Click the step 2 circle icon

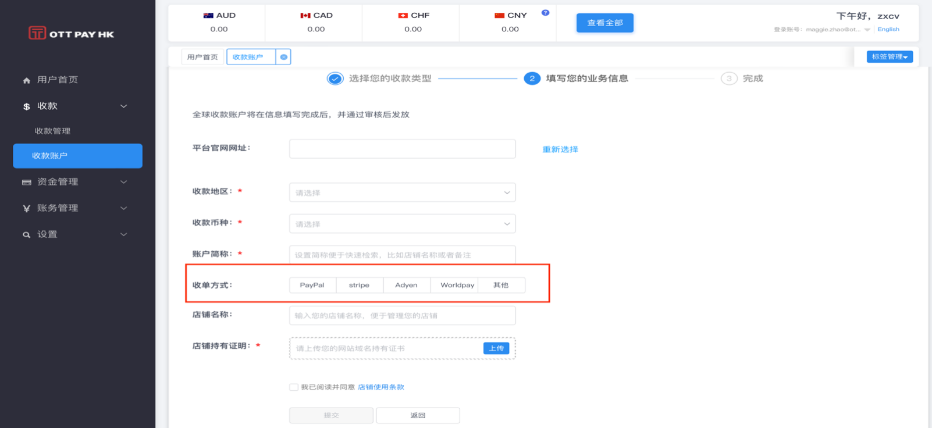532,79
